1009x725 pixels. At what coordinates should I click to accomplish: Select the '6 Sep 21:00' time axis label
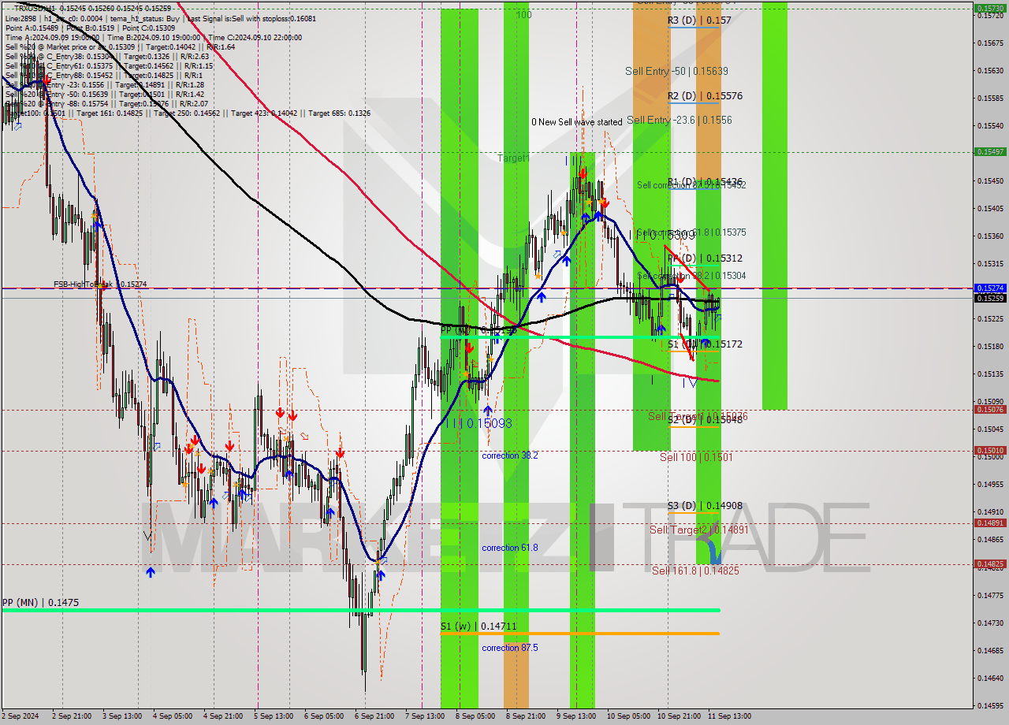[x=374, y=716]
